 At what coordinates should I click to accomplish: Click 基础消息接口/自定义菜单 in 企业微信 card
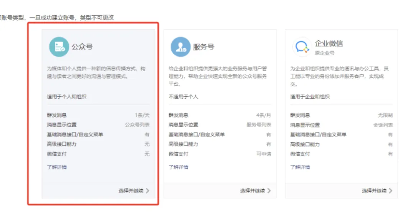coord(319,135)
